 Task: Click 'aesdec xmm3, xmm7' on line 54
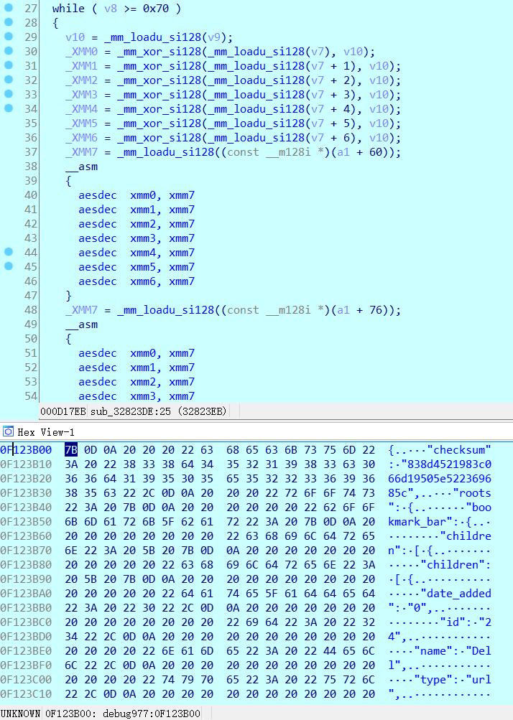click(x=137, y=396)
